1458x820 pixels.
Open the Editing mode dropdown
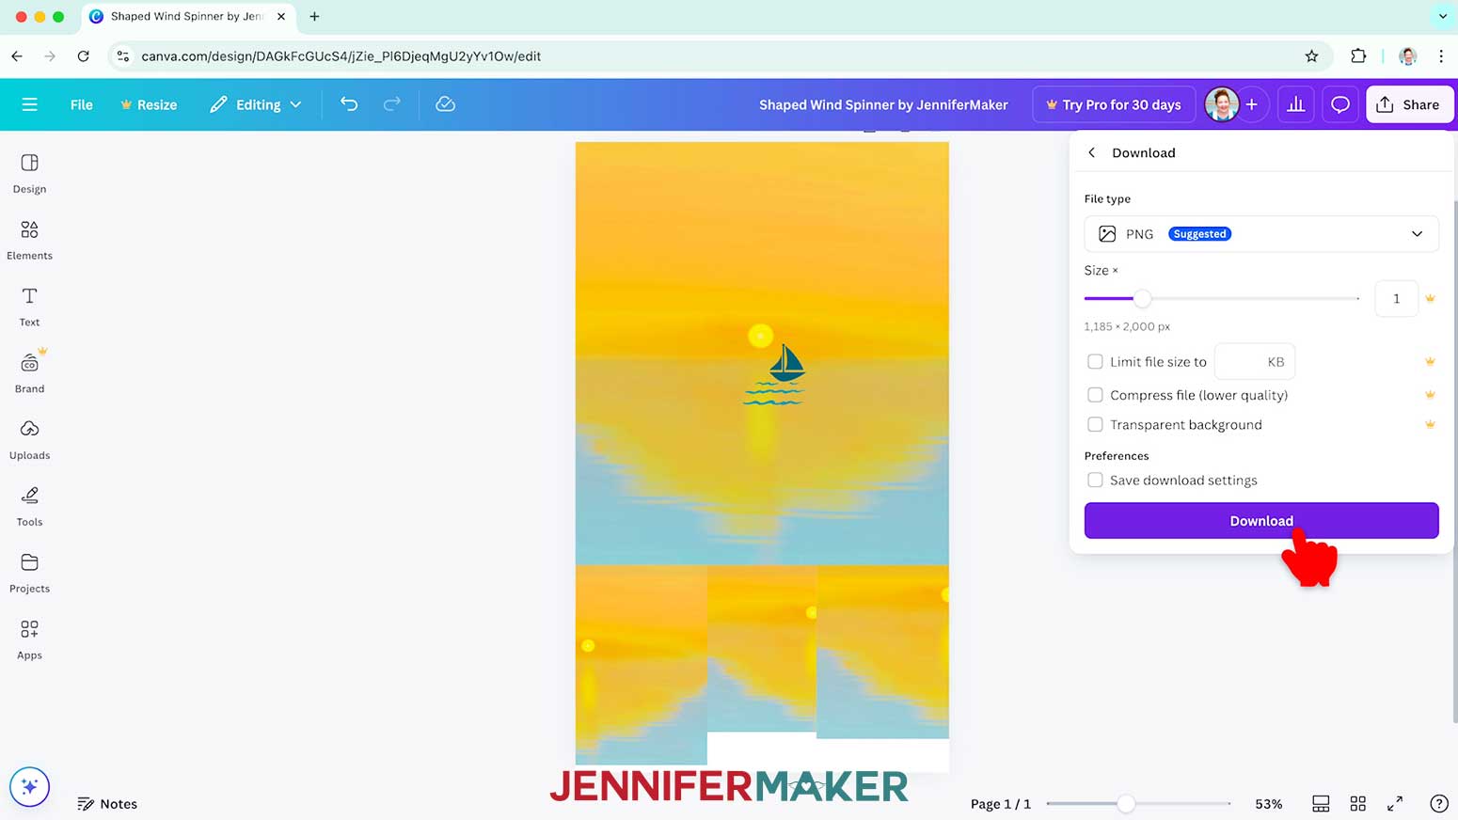pos(256,104)
